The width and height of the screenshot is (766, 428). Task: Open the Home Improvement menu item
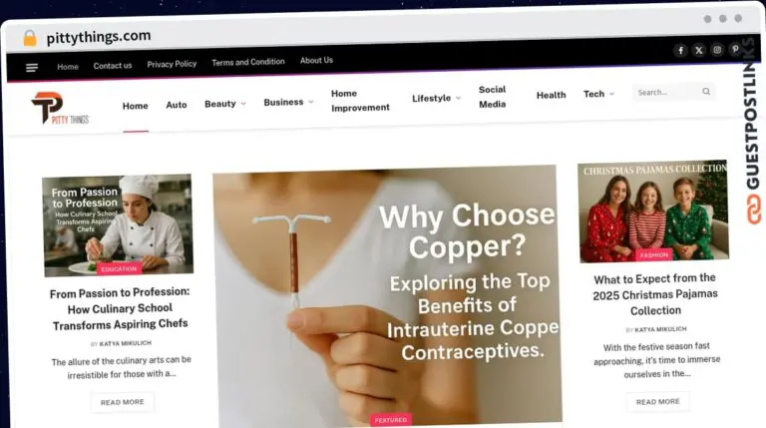(360, 100)
